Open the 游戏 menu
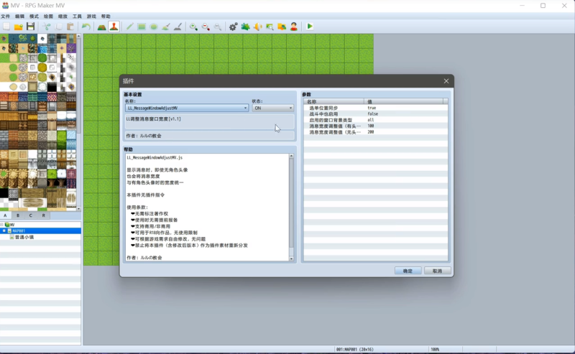575x354 pixels. coord(91,17)
